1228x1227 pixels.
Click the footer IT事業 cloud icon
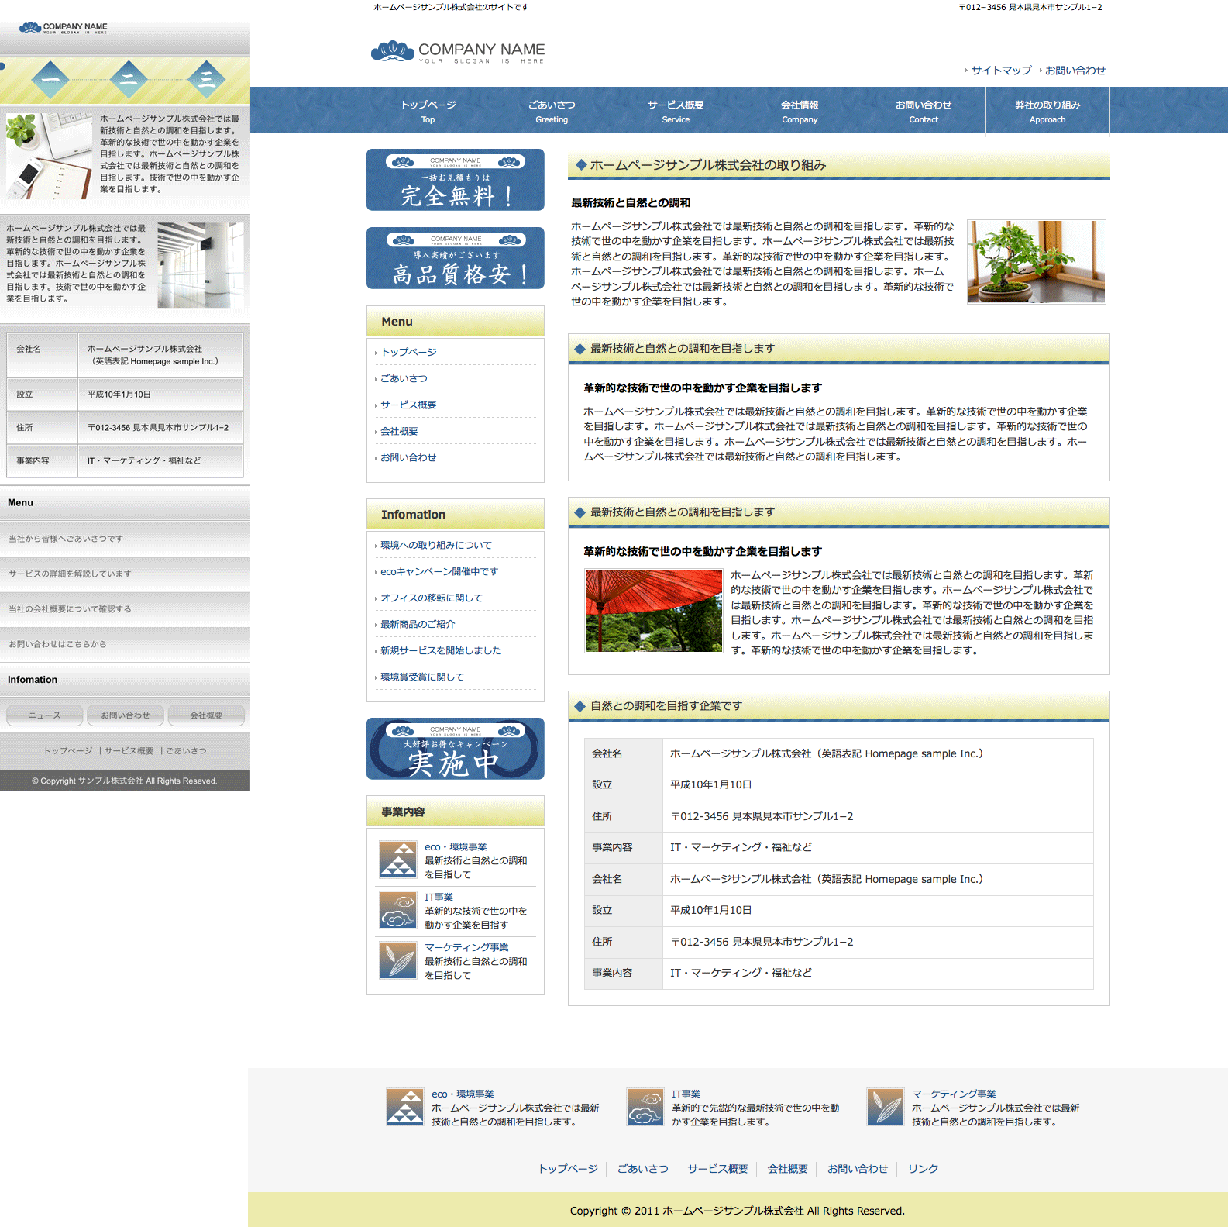click(x=645, y=1106)
